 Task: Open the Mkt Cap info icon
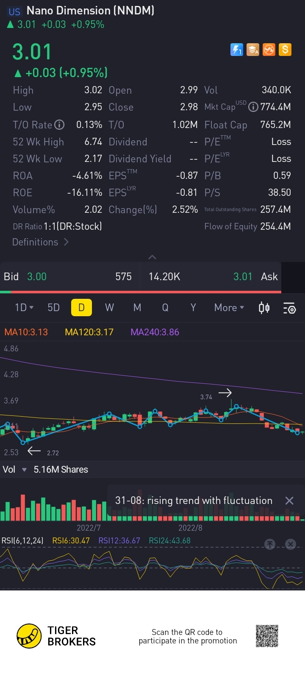click(x=253, y=107)
